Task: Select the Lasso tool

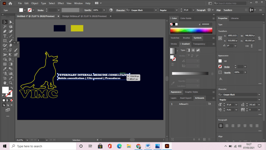Action: coord(11,27)
